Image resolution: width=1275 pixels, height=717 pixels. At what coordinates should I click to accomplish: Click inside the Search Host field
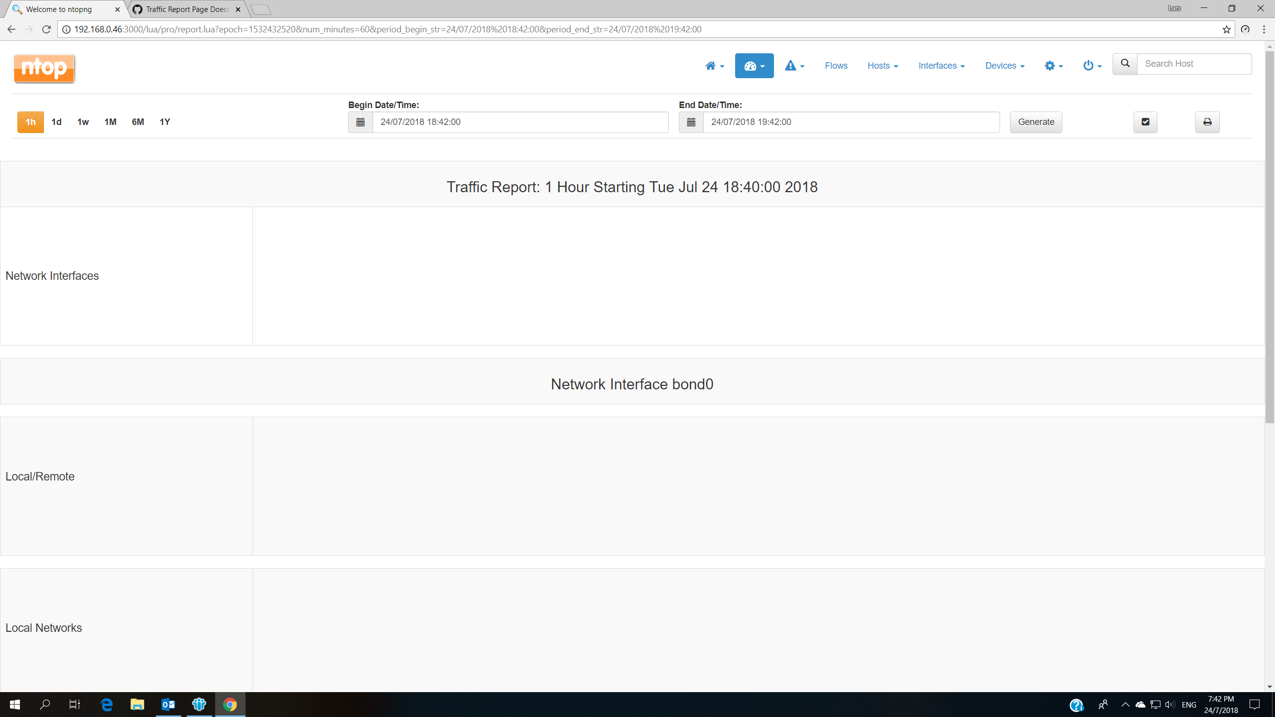pos(1194,64)
